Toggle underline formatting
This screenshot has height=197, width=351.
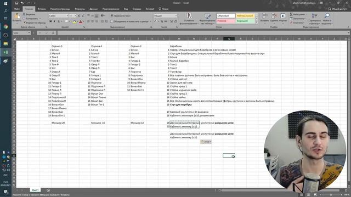click(59, 21)
